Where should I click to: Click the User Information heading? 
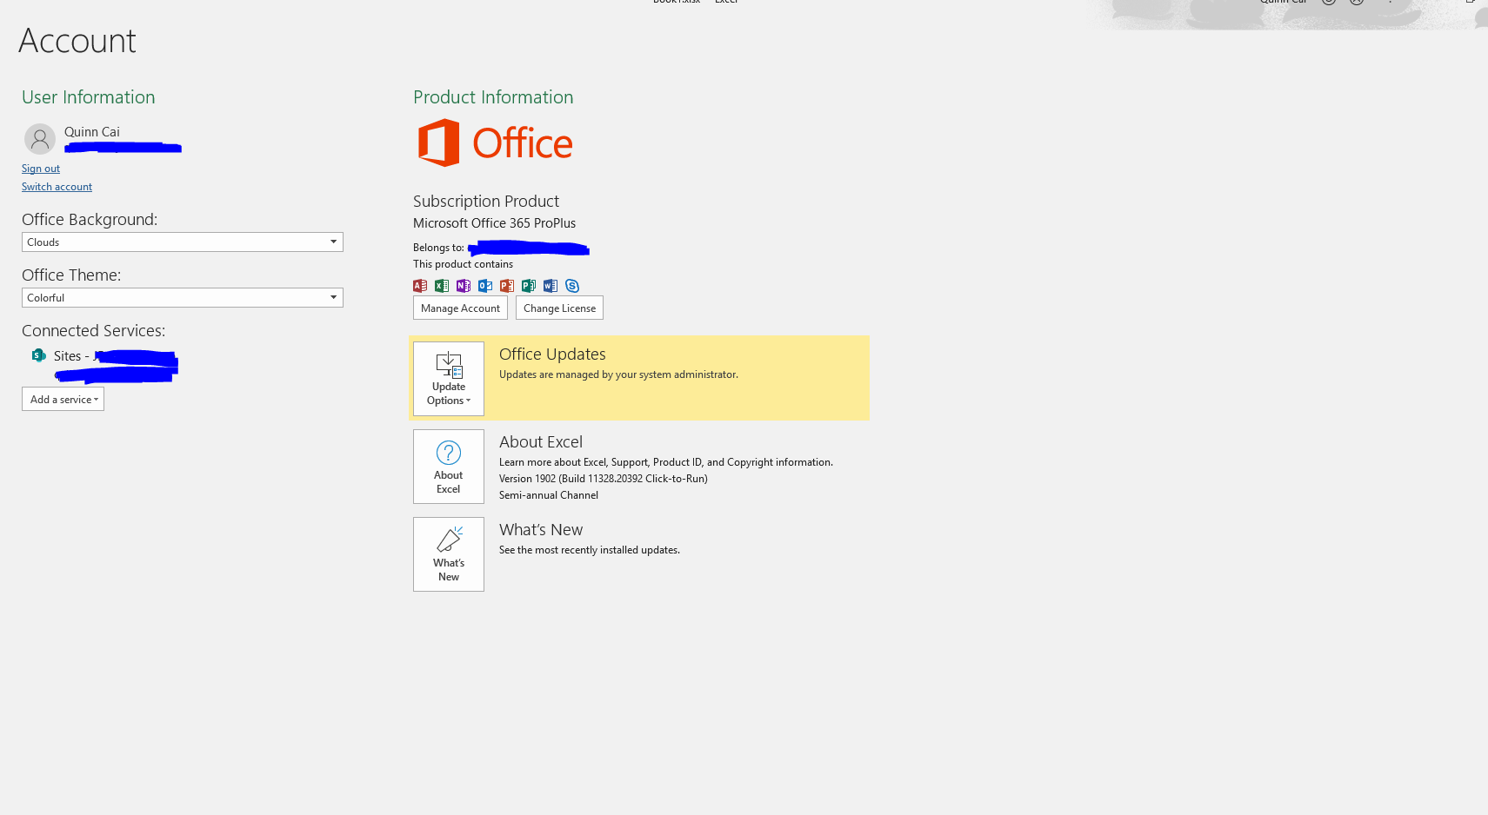(x=89, y=97)
